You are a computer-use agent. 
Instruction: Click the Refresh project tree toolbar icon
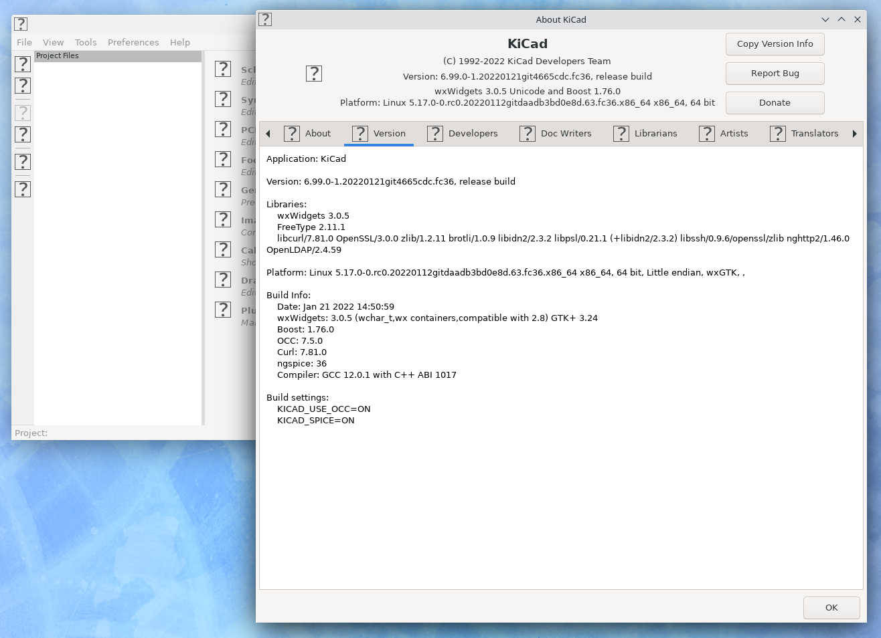(23, 162)
